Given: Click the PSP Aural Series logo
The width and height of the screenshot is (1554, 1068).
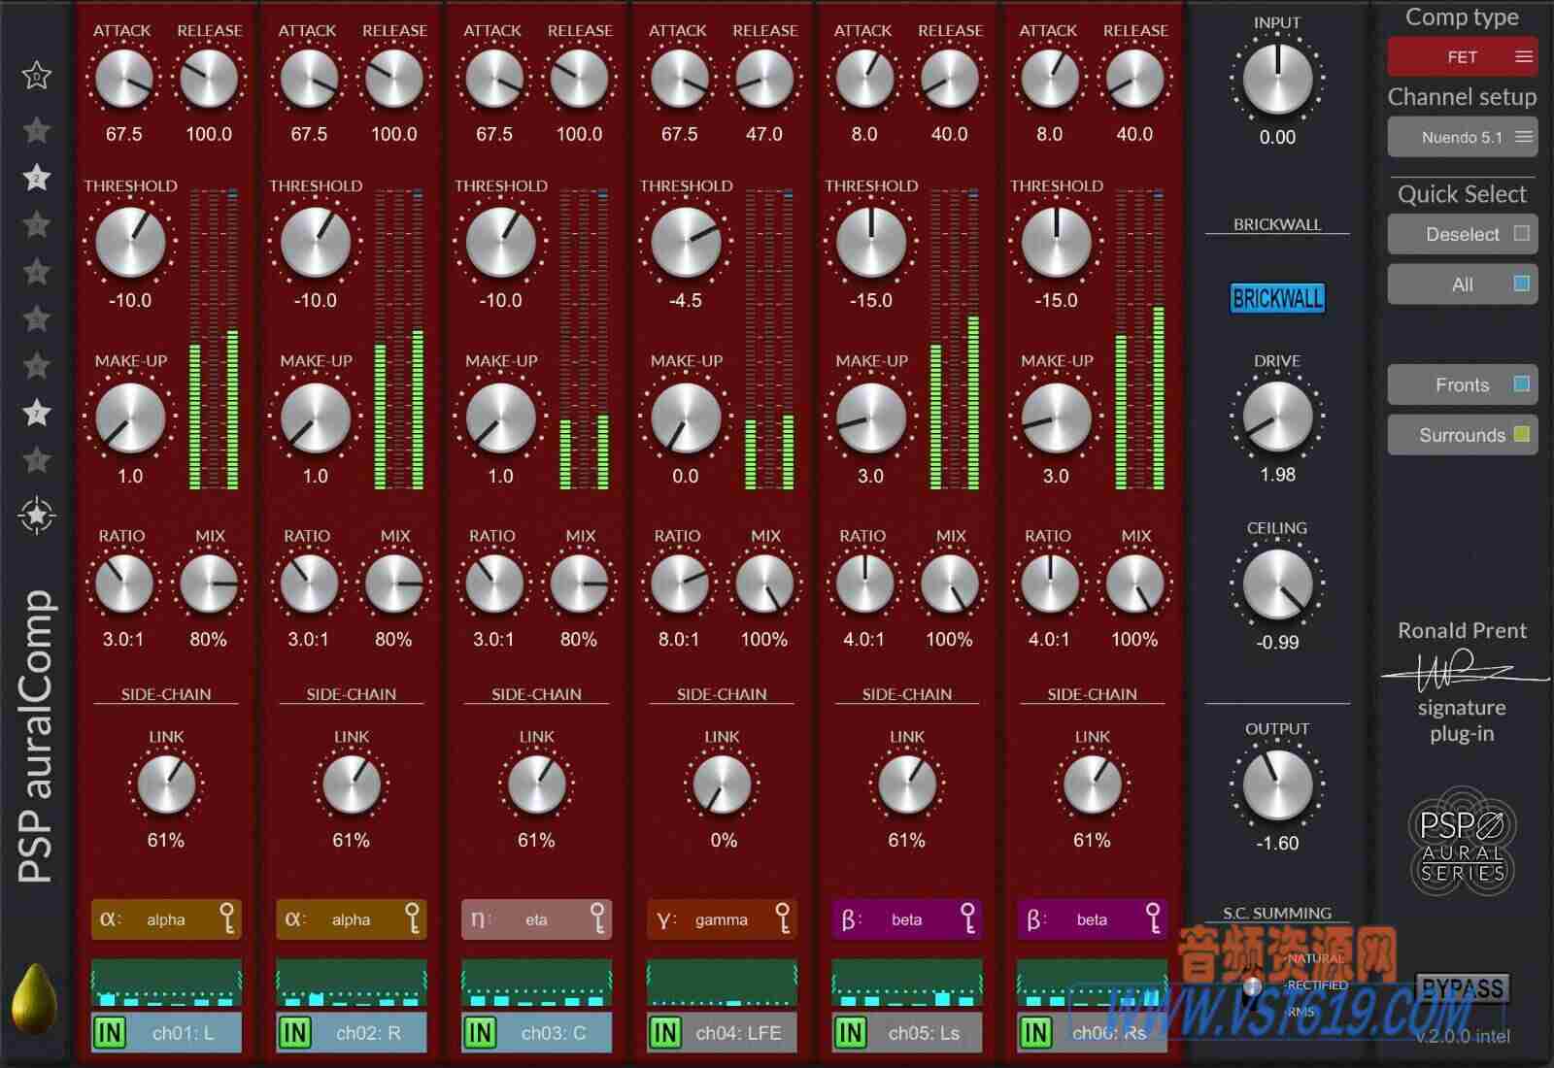Looking at the screenshot, I should 1462,841.
